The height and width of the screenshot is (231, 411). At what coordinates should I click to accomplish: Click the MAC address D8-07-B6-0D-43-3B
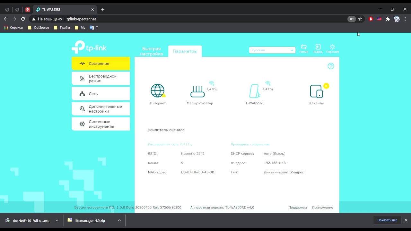click(197, 172)
